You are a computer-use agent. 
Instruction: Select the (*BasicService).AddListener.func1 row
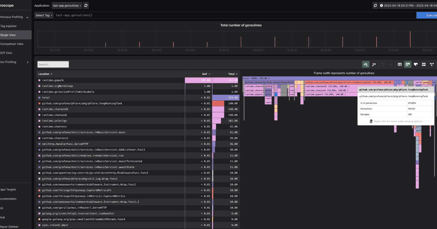pos(138,150)
